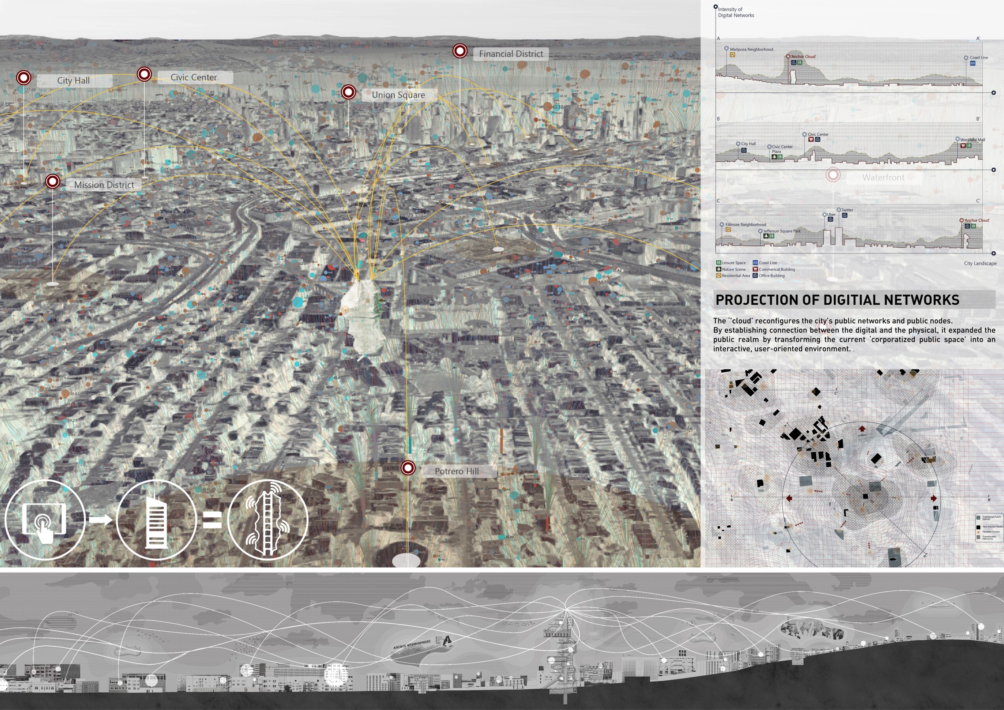This screenshot has width=1004, height=710.
Task: Click the Financial District label
Action: [511, 54]
